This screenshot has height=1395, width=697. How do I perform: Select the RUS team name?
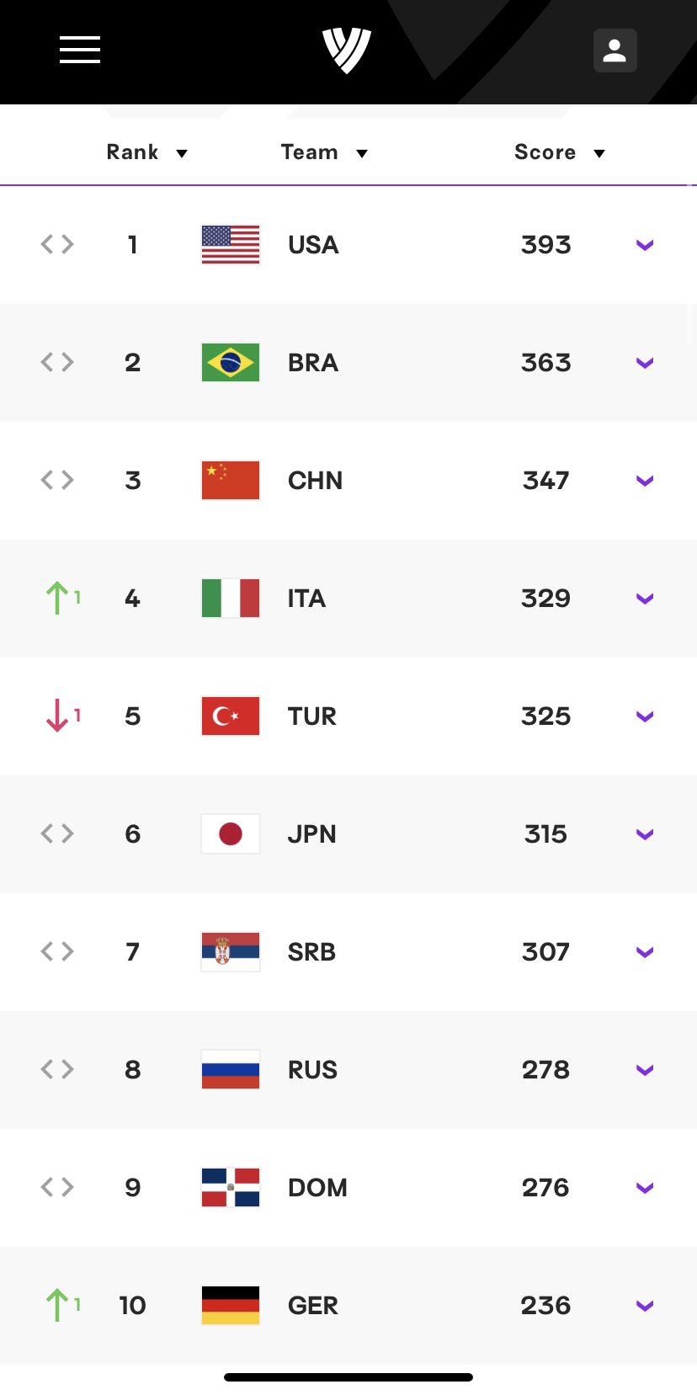[312, 1070]
